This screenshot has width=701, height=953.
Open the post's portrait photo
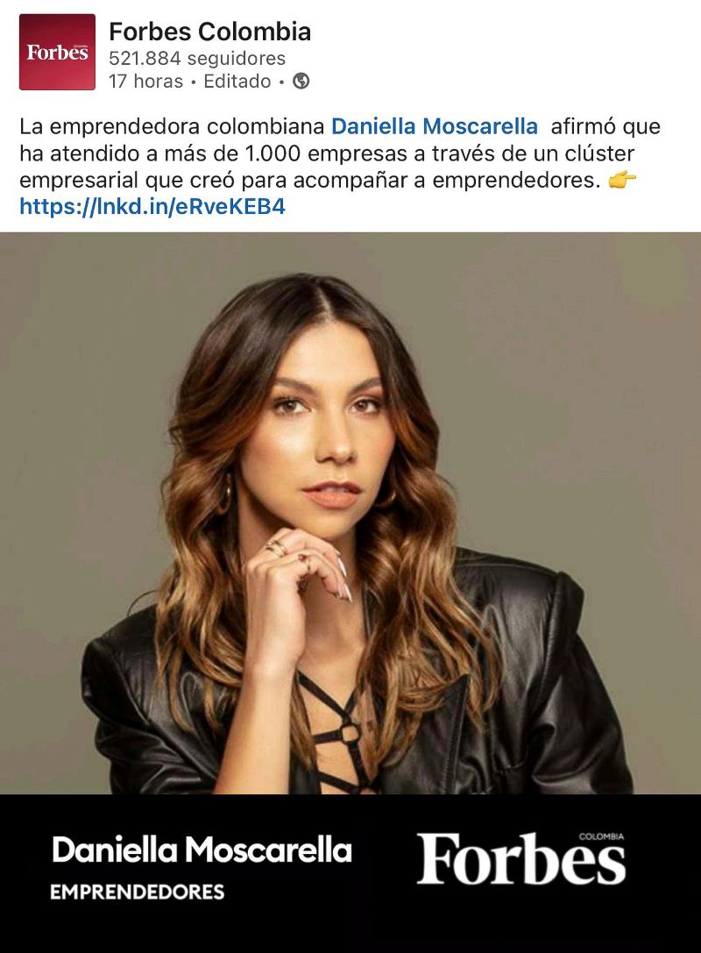click(x=350, y=513)
